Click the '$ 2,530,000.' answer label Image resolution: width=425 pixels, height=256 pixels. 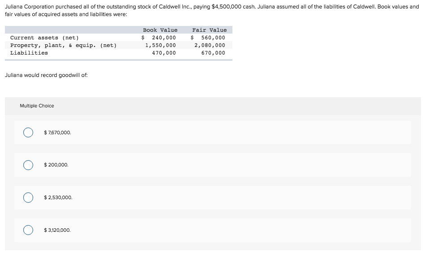pos(58,197)
